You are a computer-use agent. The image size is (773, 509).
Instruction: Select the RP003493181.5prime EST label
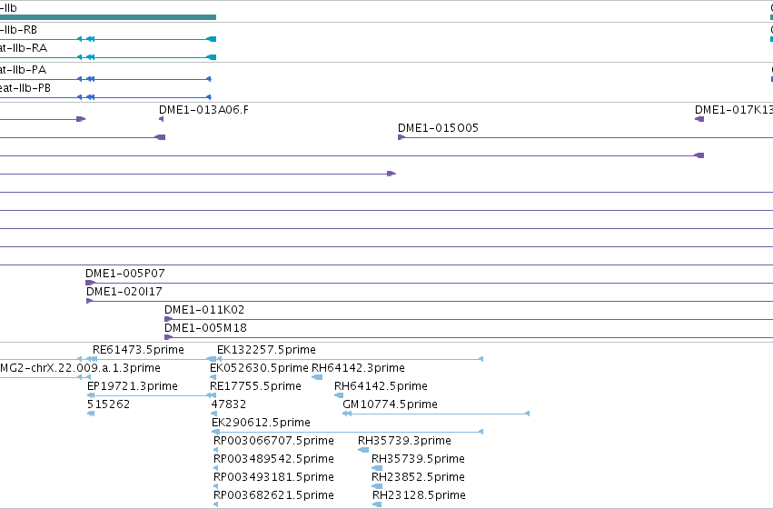[x=273, y=478]
